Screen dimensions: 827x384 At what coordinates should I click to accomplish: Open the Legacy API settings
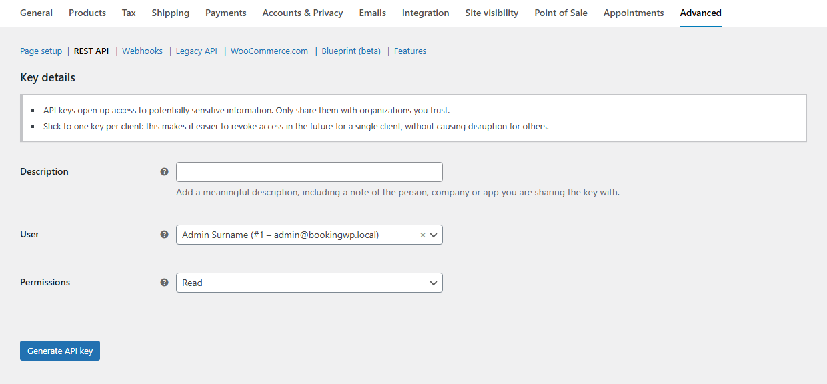point(196,51)
